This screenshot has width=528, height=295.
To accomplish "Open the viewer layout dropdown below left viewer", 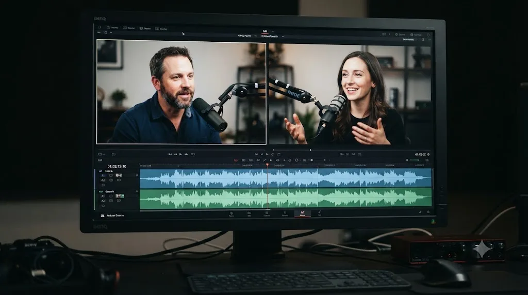I will [x=102, y=154].
